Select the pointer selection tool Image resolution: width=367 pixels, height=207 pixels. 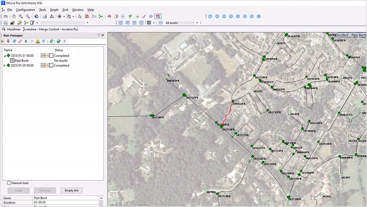(x=80, y=16)
